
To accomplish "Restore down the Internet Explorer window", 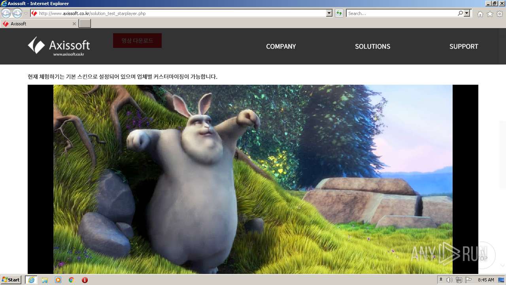I will [495, 4].
